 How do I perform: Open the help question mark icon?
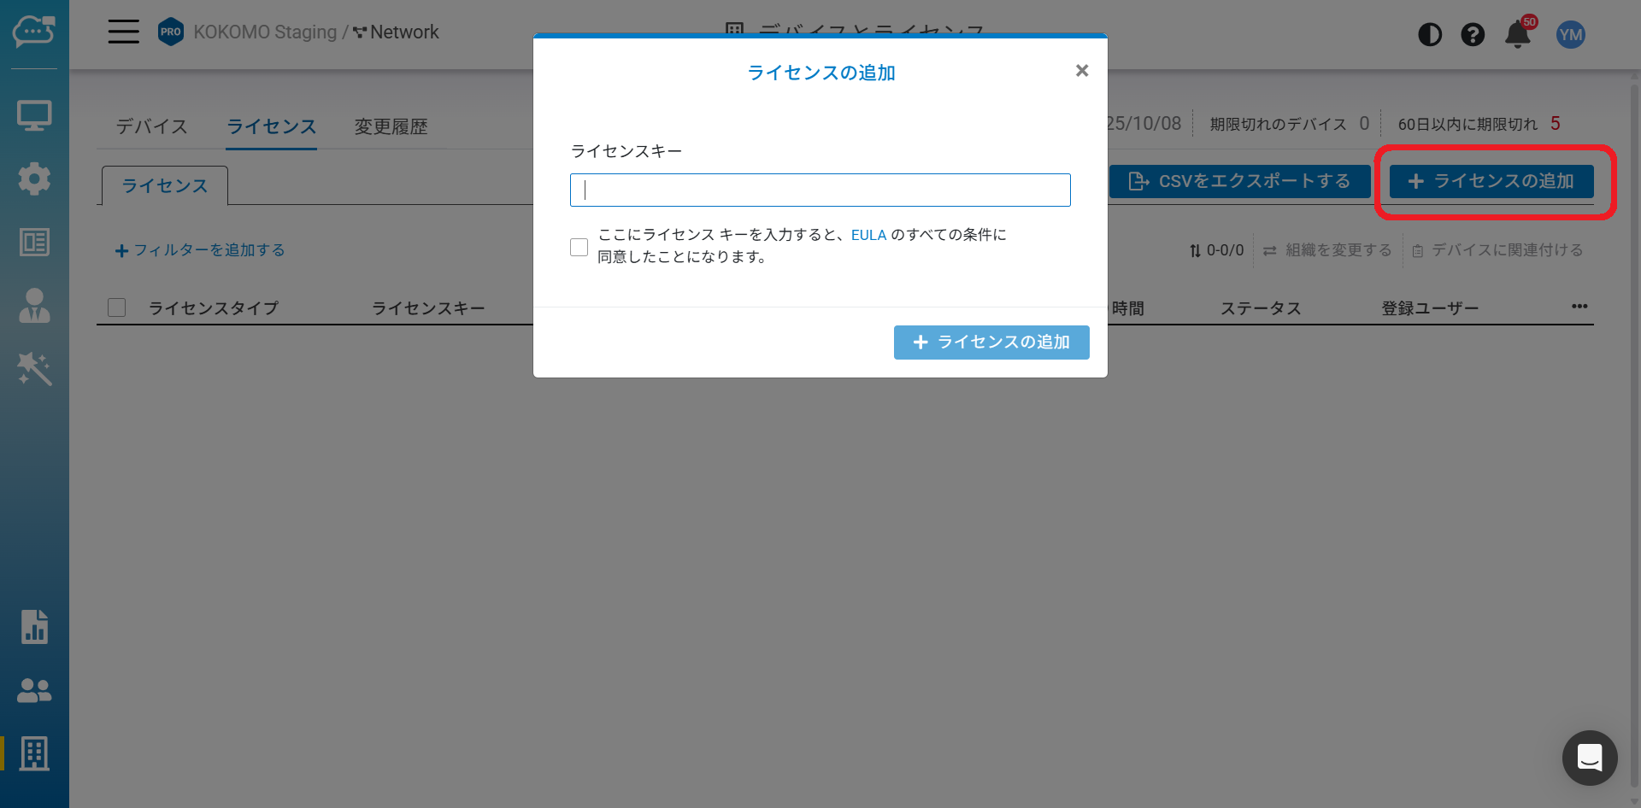[1472, 35]
